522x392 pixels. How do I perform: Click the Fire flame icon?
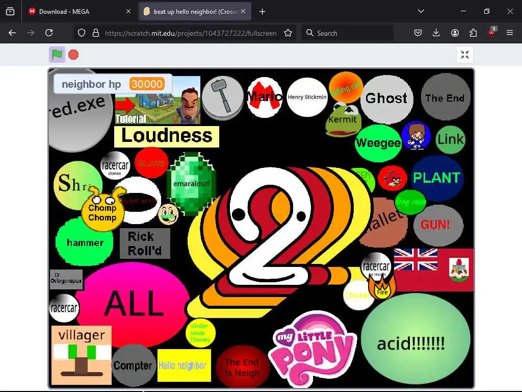click(382, 287)
